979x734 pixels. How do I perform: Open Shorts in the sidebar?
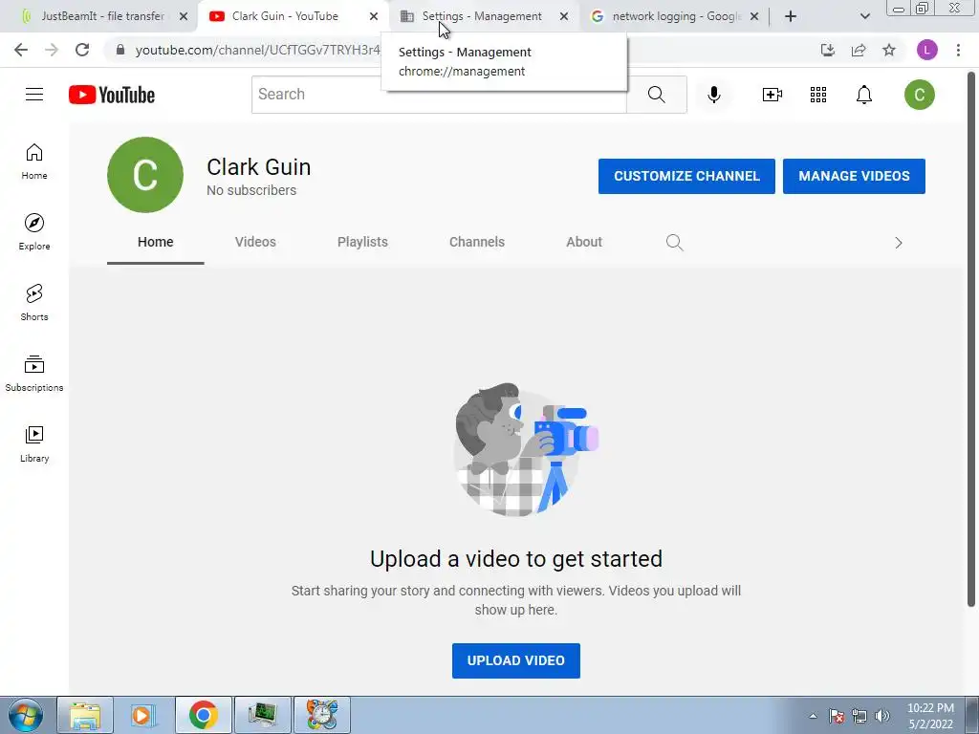point(34,303)
